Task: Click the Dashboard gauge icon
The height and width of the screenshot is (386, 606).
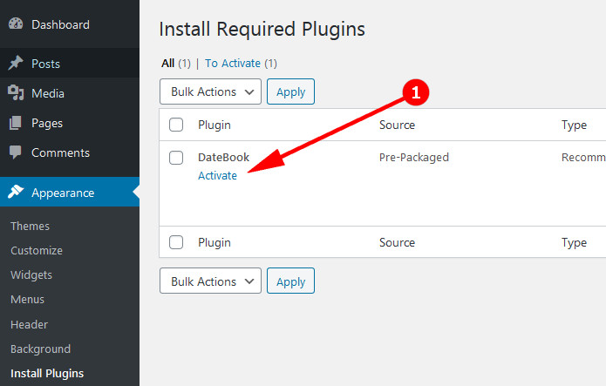Action: coord(16,24)
